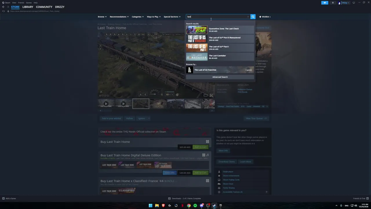Clear the search box with the X icon

click(x=248, y=17)
